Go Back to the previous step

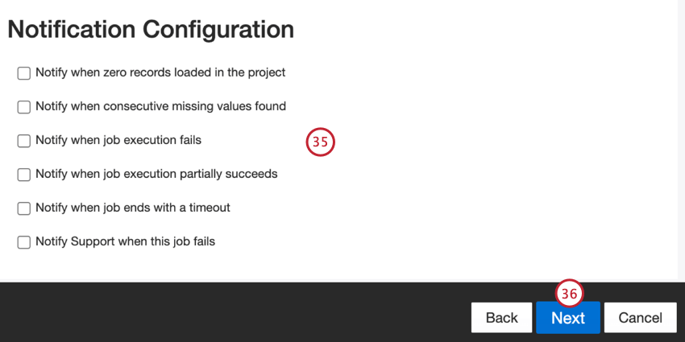(501, 318)
